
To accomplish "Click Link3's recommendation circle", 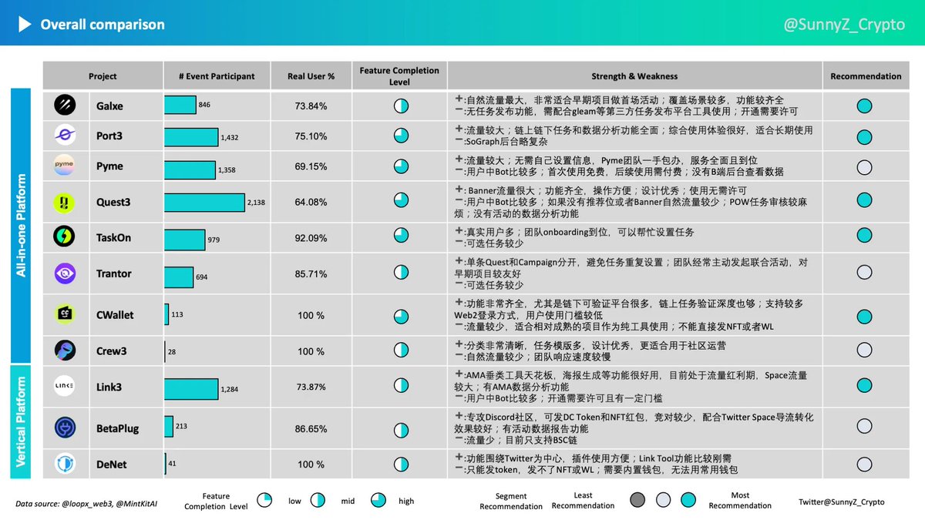I will click(865, 386).
